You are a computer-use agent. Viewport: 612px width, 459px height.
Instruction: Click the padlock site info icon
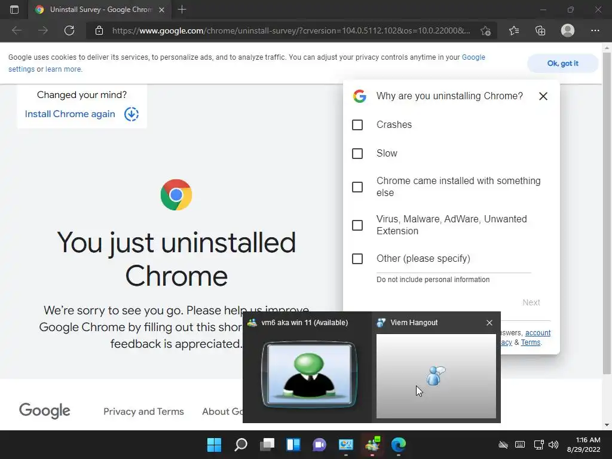pyautogui.click(x=99, y=30)
